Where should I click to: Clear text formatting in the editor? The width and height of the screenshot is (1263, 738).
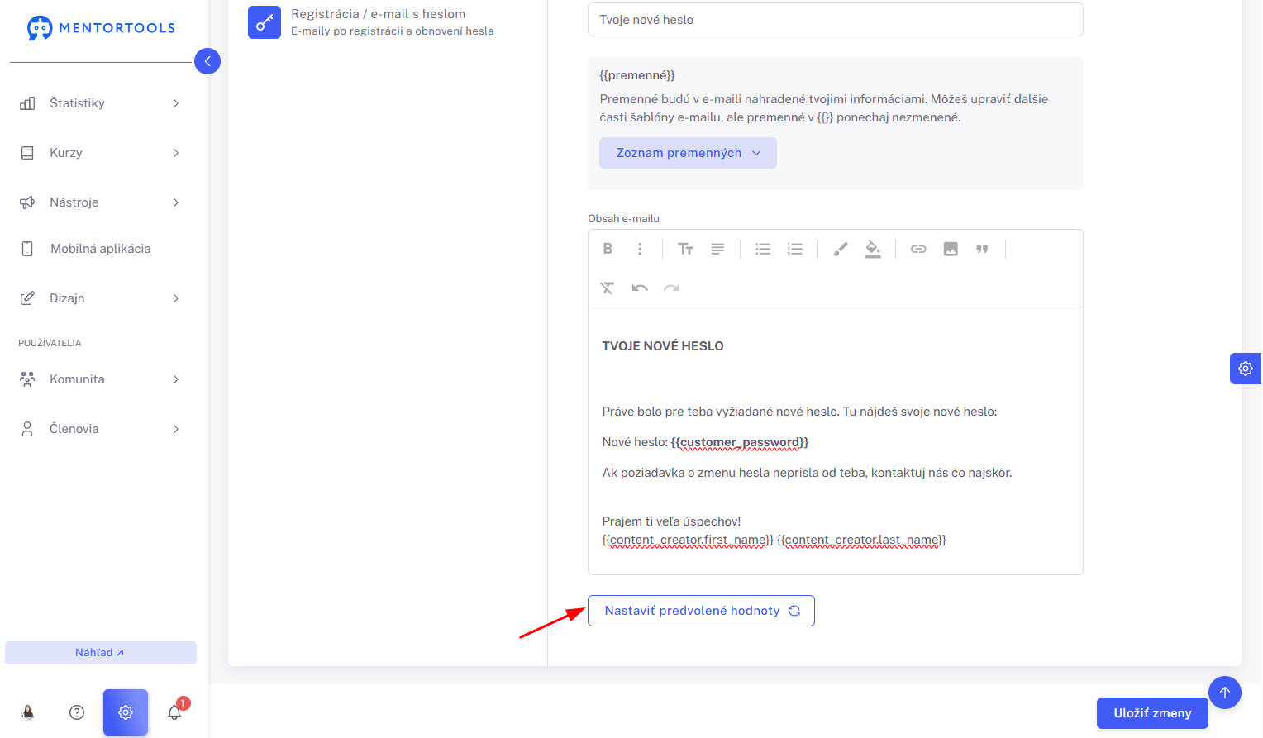pos(608,288)
